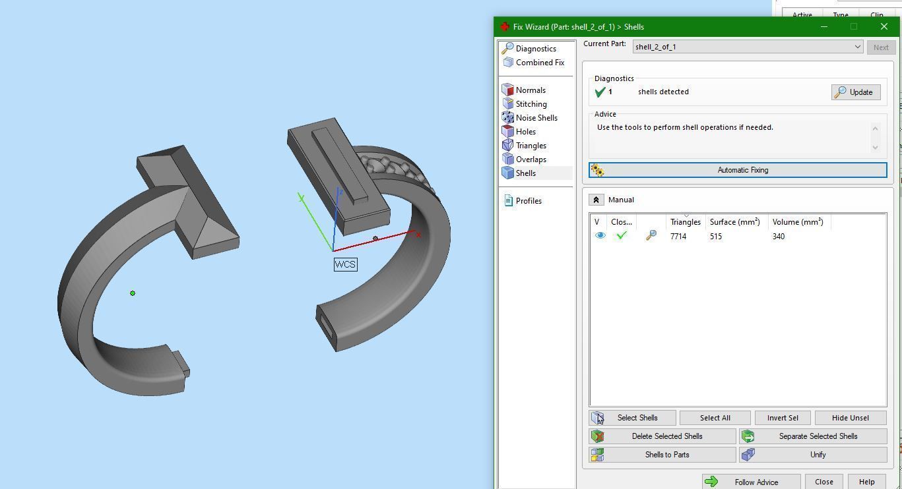Select the Holes step
Viewport: 902px width, 489px height.
point(526,132)
